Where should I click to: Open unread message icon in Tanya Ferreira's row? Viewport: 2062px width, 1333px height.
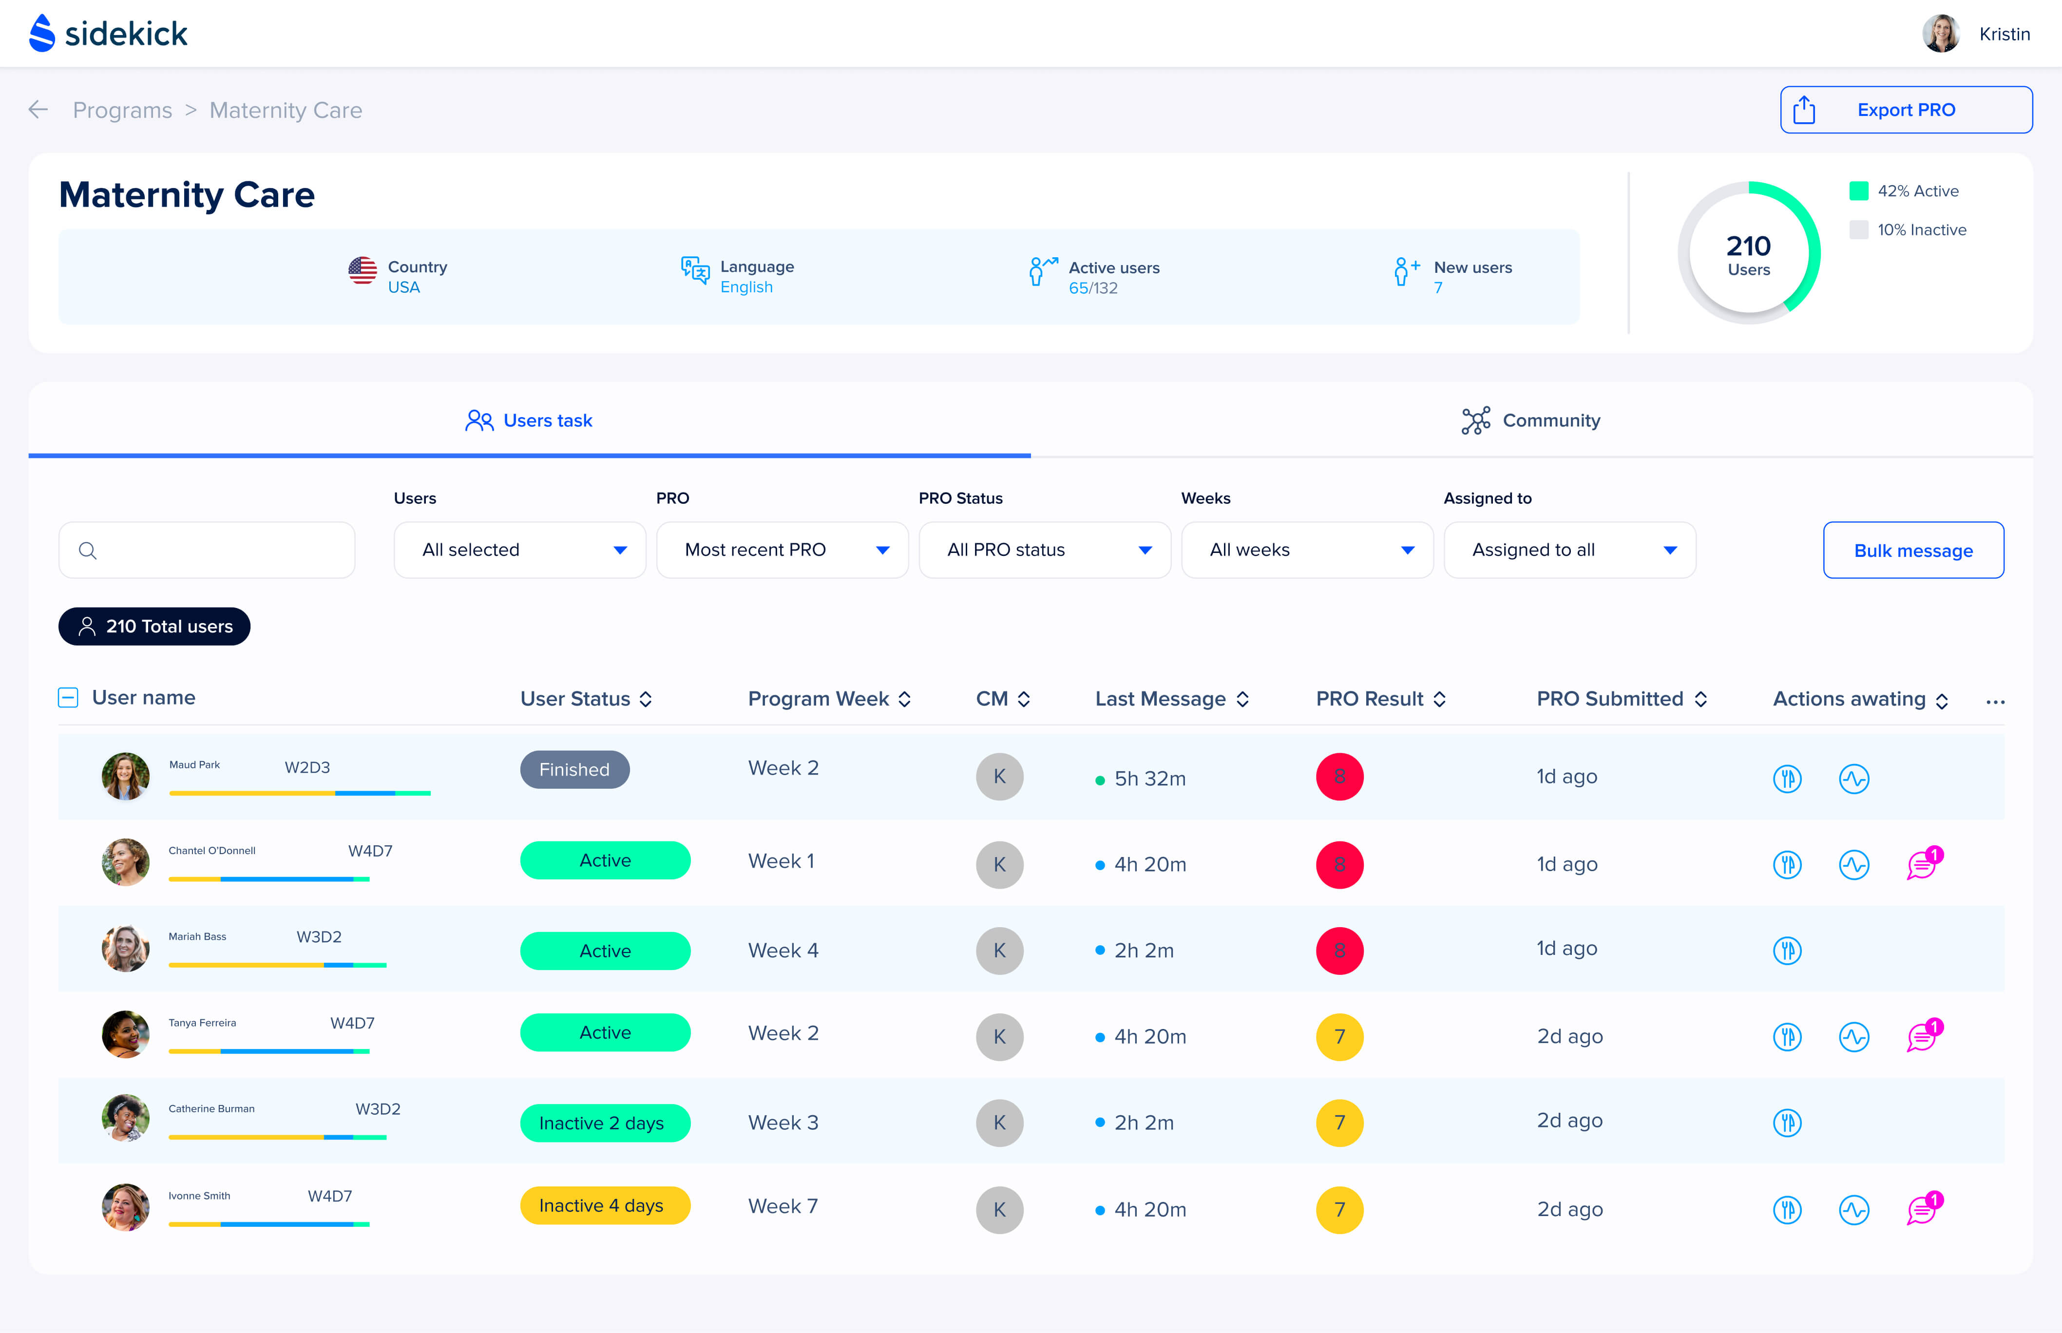pyautogui.click(x=1923, y=1035)
